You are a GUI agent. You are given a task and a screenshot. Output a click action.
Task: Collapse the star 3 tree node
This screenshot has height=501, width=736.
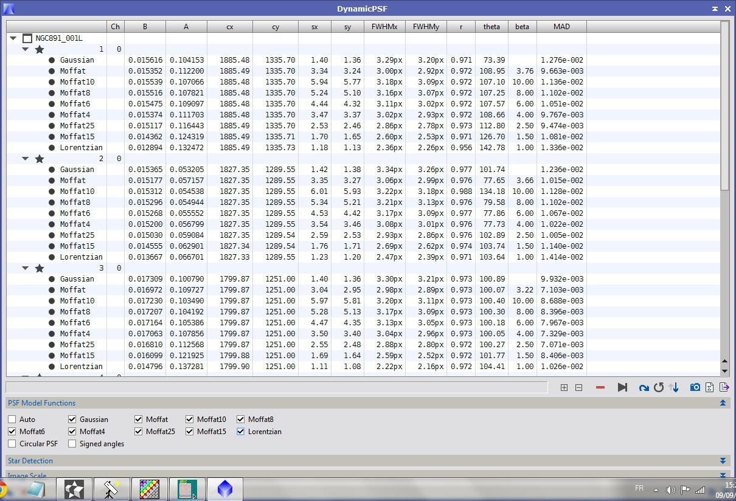[25, 268]
